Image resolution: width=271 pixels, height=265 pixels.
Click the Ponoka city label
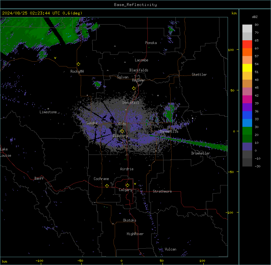(x=151, y=43)
